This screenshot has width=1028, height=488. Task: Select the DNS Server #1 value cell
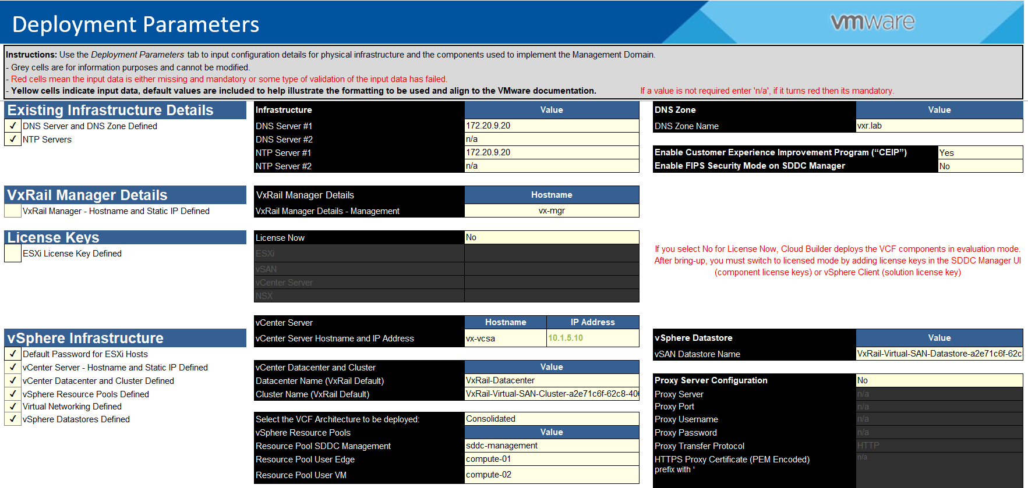552,126
